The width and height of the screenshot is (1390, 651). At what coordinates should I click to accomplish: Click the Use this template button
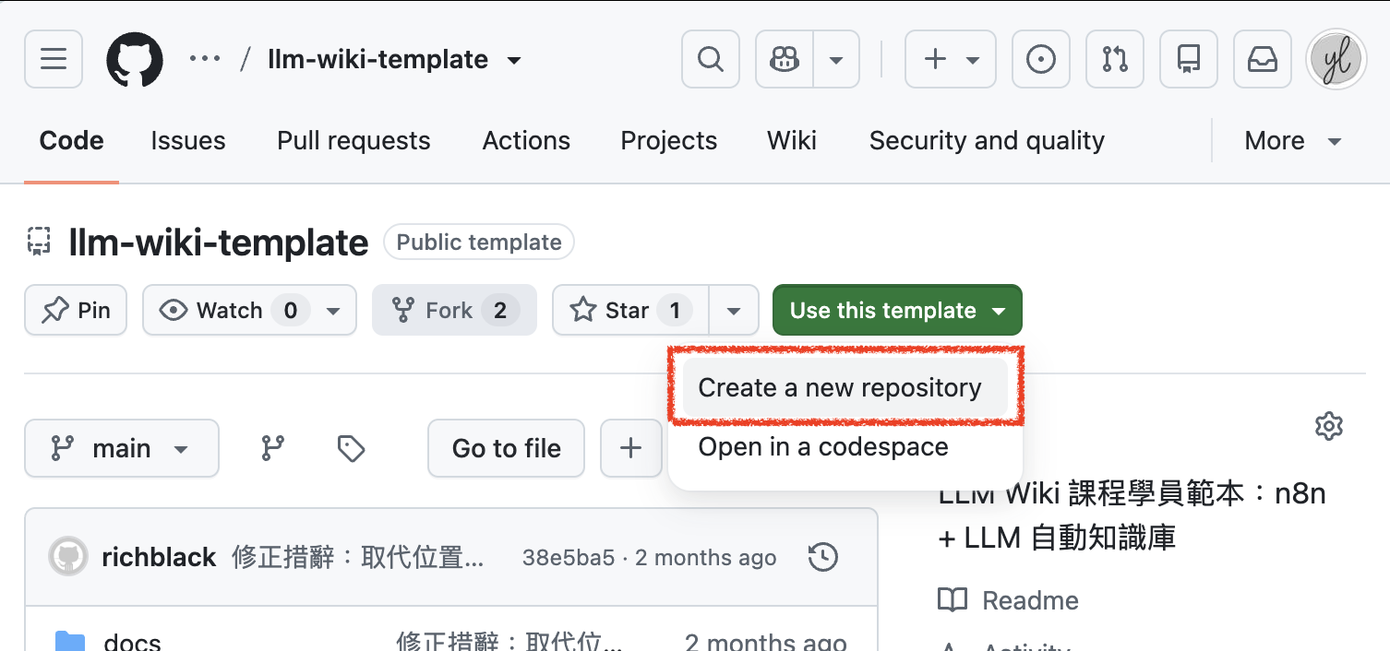tap(897, 310)
